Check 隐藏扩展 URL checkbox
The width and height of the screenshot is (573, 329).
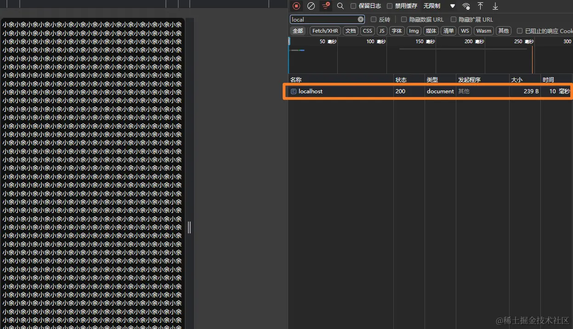(x=454, y=19)
